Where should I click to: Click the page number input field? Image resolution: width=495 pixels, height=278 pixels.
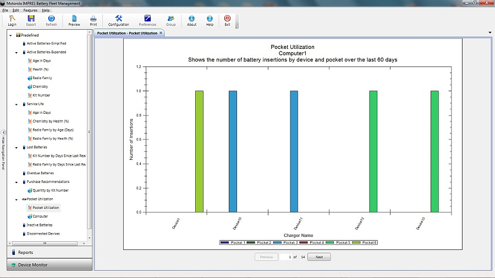tap(285, 257)
